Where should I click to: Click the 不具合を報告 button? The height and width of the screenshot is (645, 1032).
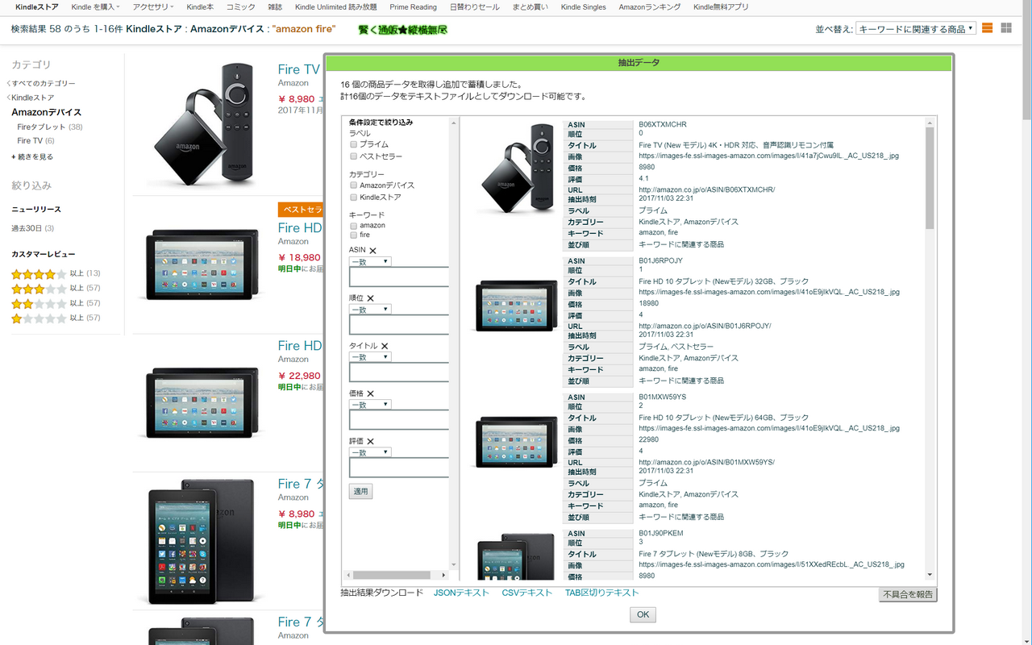pyautogui.click(x=908, y=595)
